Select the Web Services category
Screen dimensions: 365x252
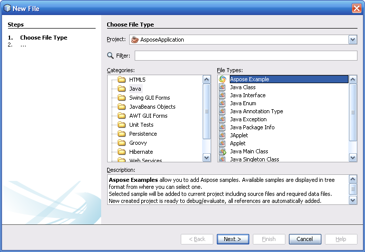pos(146,160)
